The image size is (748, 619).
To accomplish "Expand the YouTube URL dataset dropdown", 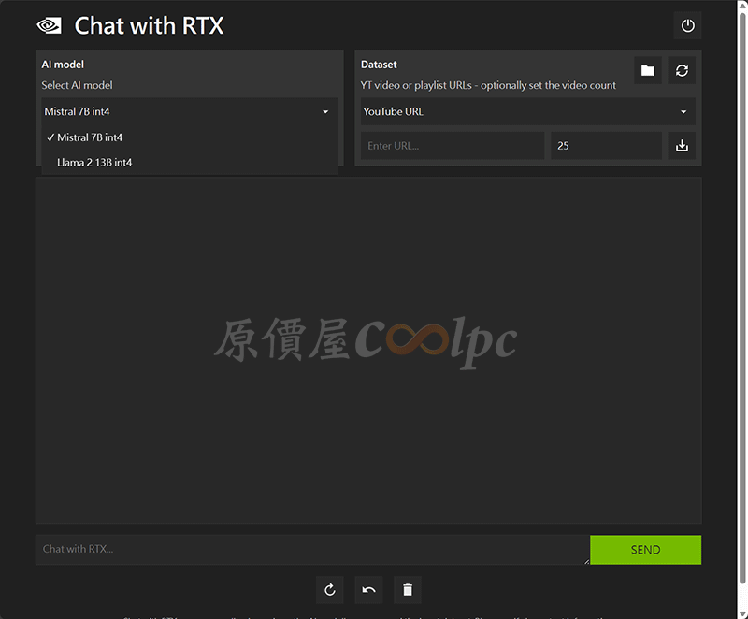I will pyautogui.click(x=527, y=111).
